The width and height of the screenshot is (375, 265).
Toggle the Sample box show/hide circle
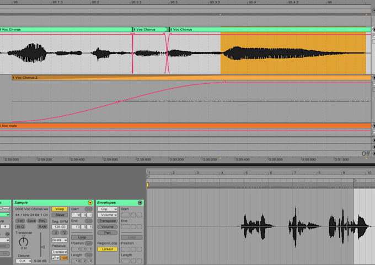click(90, 203)
